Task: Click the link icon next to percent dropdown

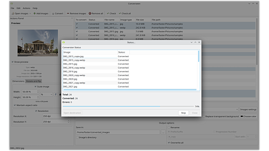Action: coord(55,94)
